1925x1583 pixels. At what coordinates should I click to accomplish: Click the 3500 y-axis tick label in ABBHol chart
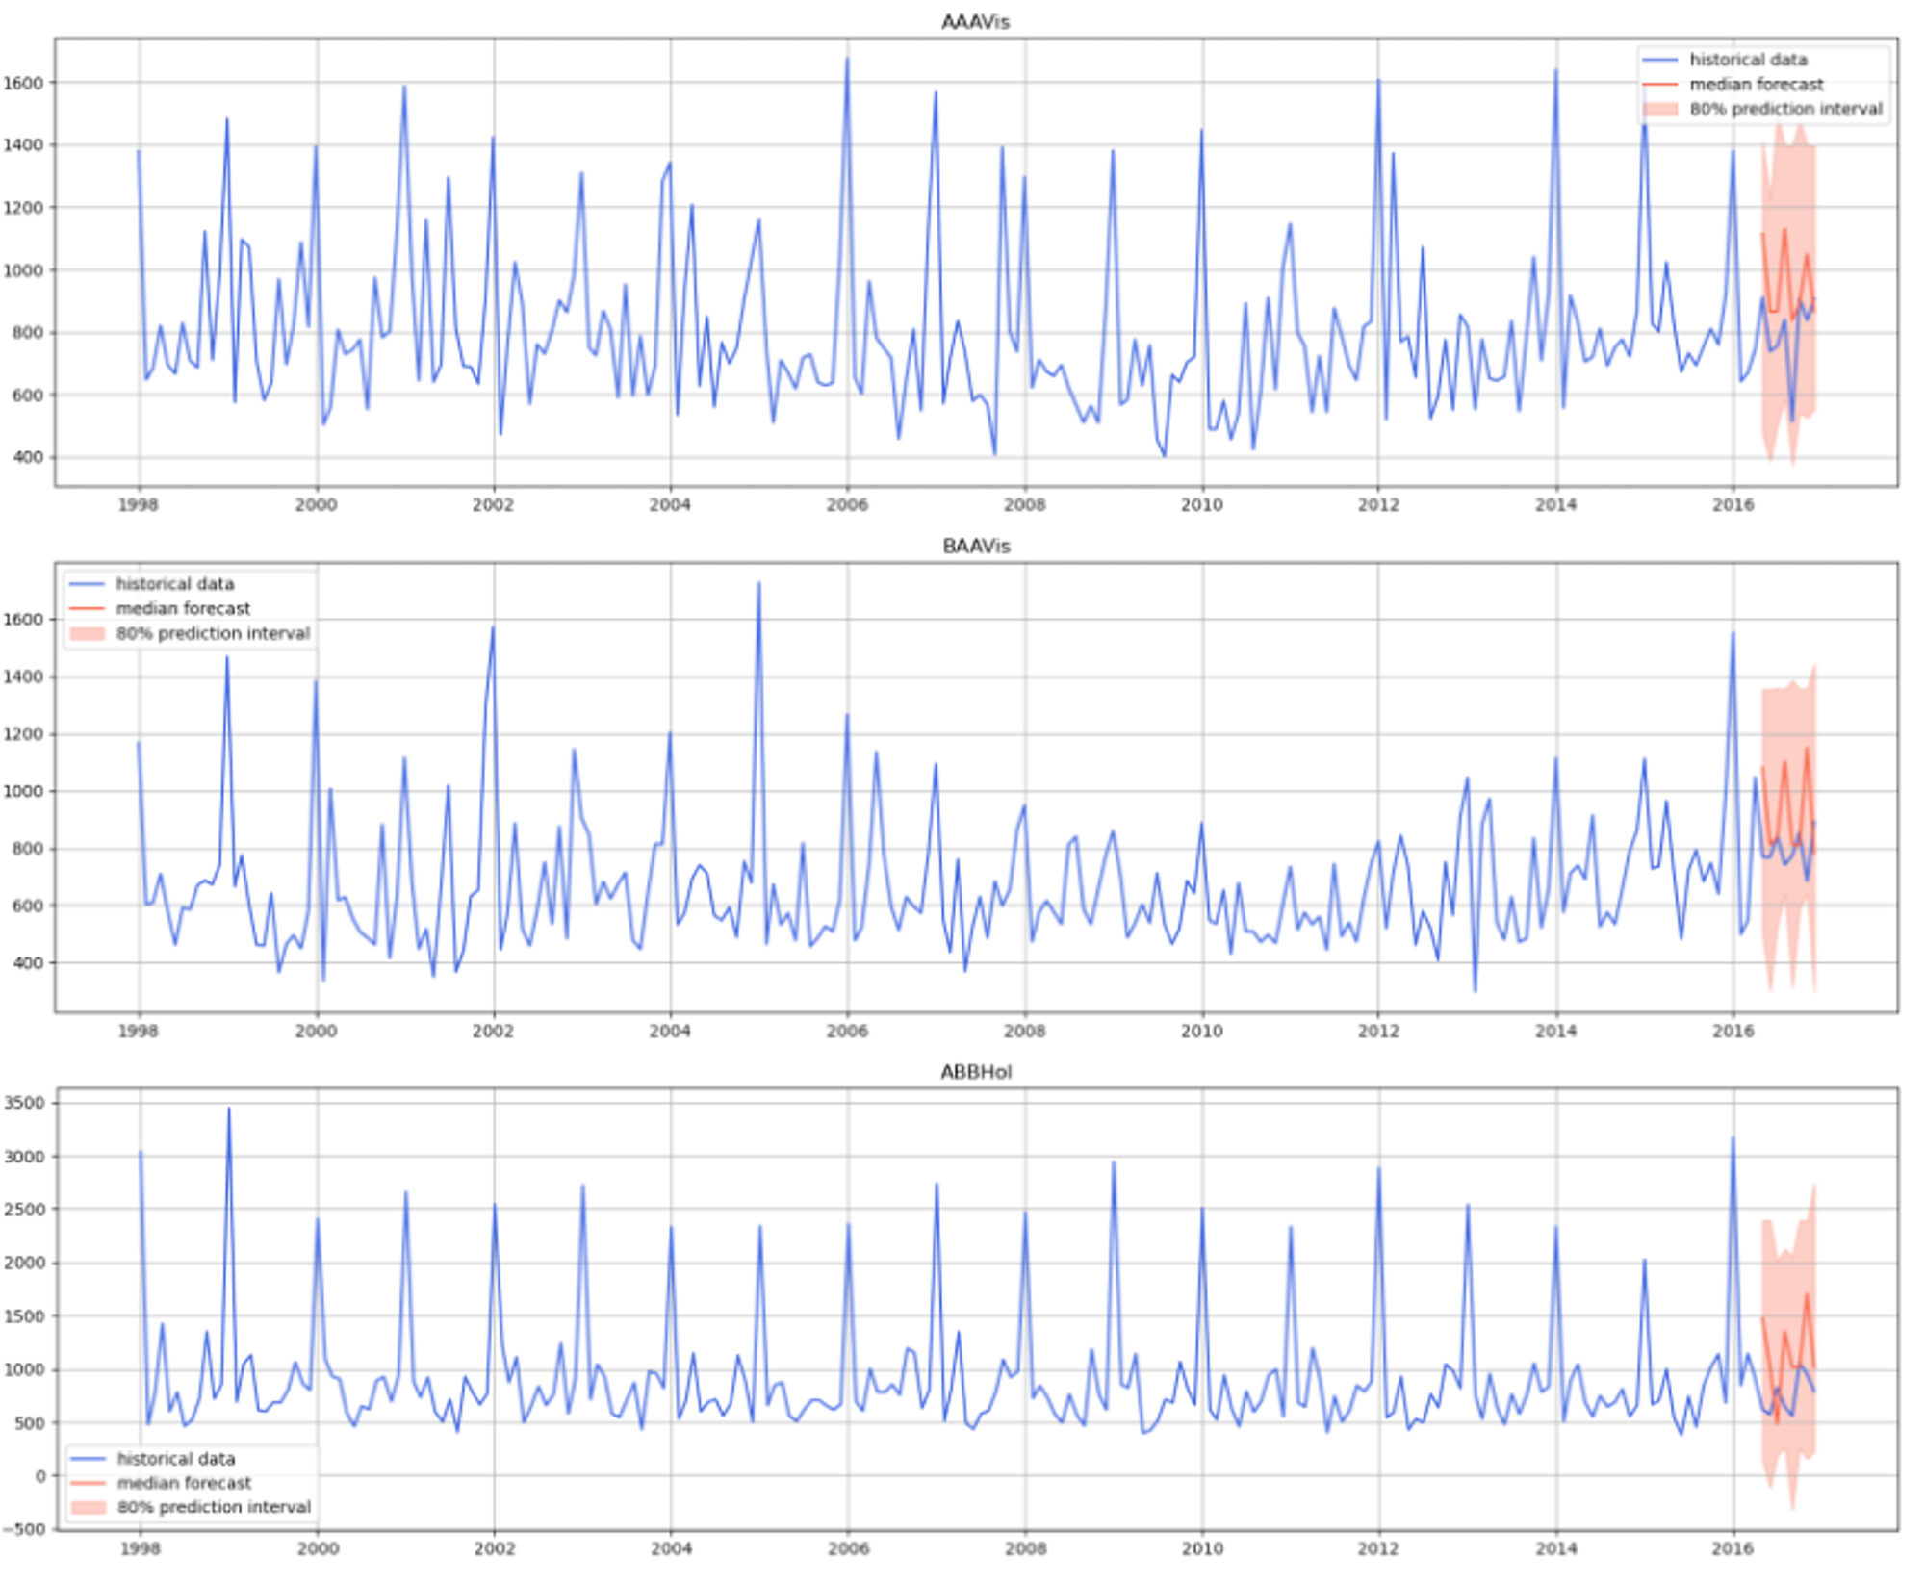24,1103
